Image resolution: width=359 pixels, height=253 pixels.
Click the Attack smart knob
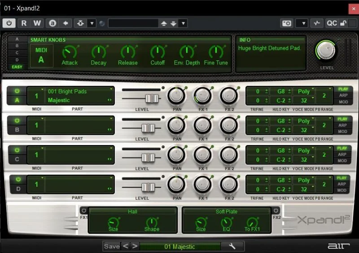[70, 52]
